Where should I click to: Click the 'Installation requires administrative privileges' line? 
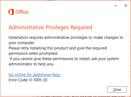[66, 37]
